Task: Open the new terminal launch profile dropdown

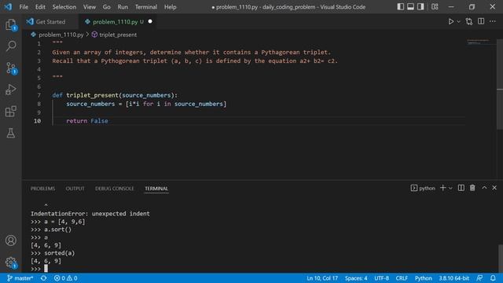Action: tap(450, 189)
